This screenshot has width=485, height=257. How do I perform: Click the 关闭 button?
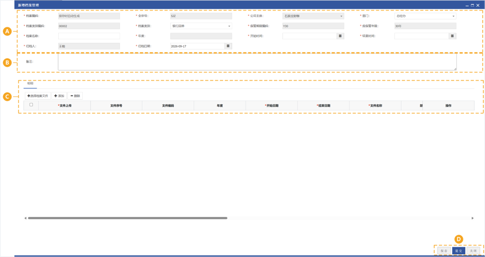pyautogui.click(x=473, y=251)
